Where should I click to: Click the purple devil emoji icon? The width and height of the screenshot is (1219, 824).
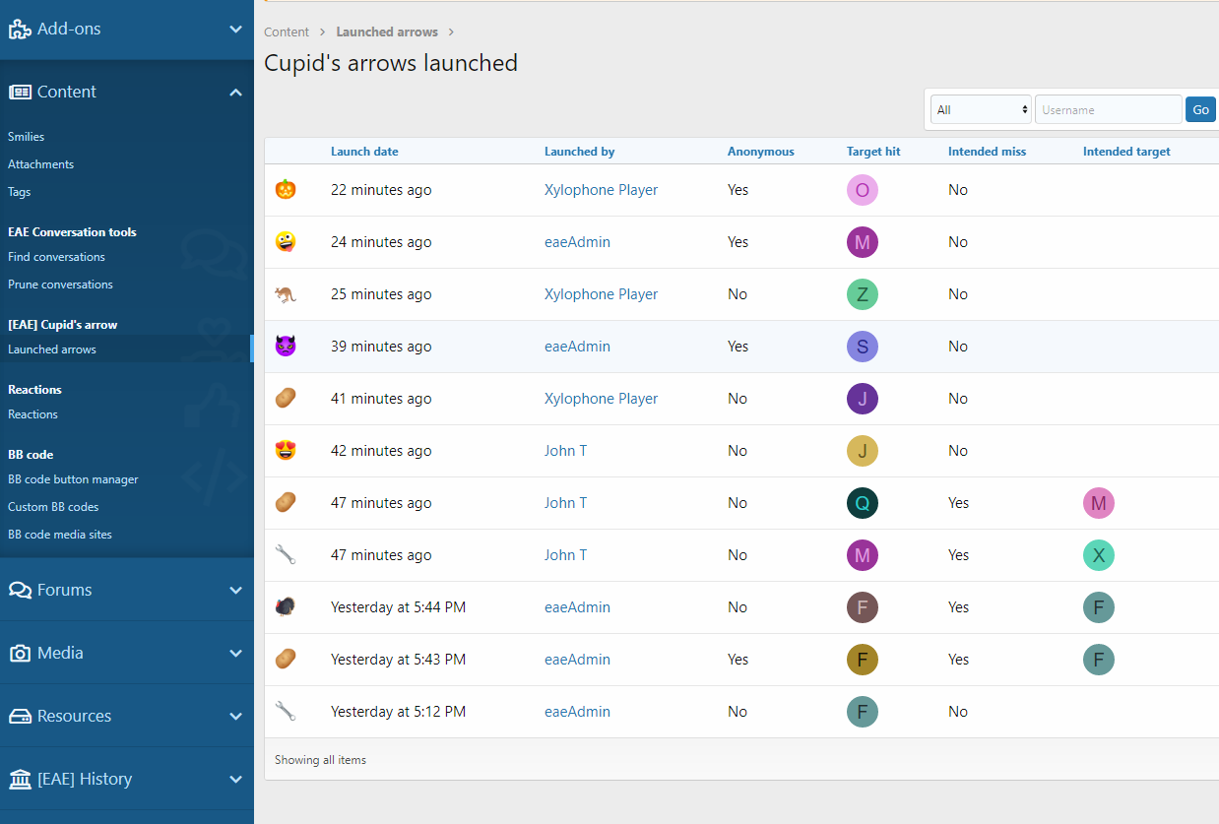[286, 347]
